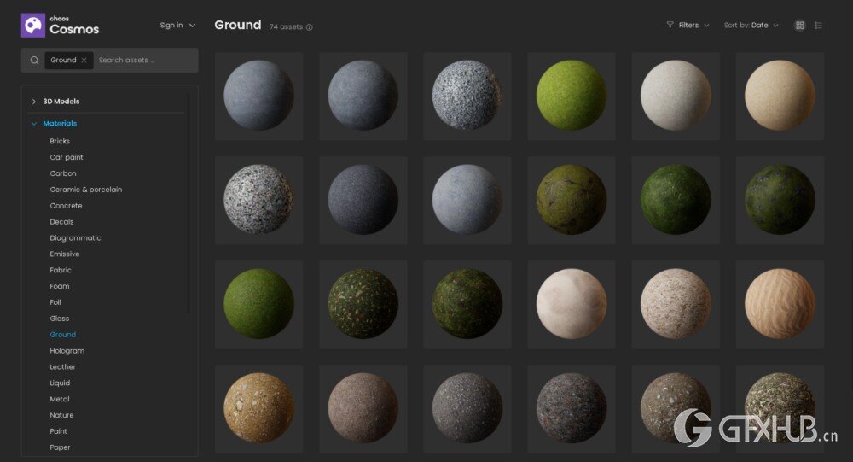Image resolution: width=853 pixels, height=462 pixels.
Task: Select the speckled granite sphere in top row
Action: pyautogui.click(x=467, y=96)
